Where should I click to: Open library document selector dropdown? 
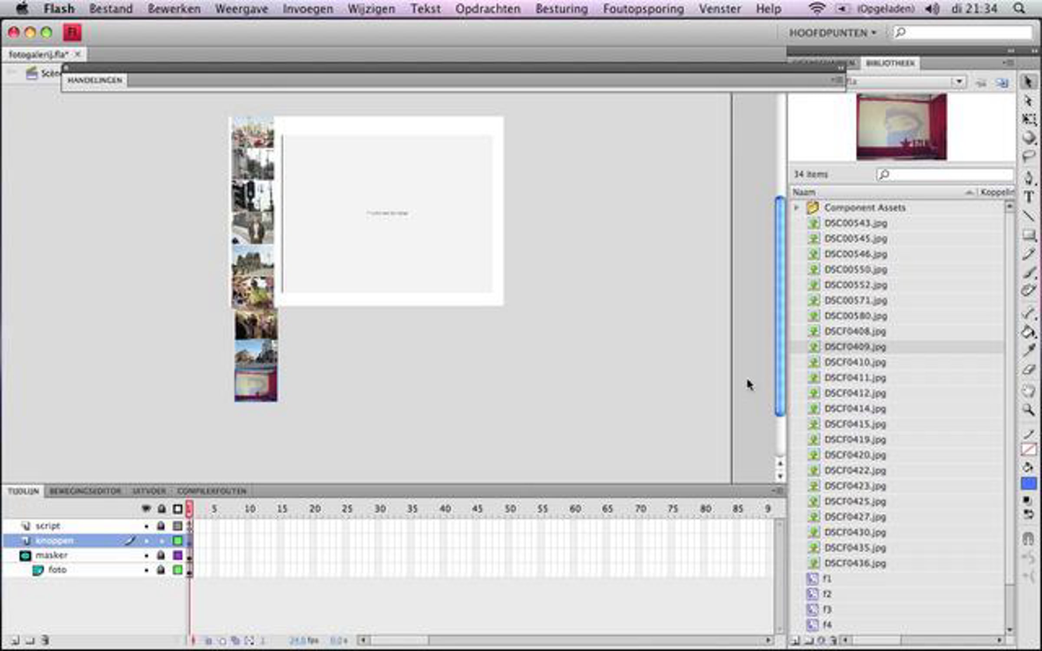click(958, 82)
